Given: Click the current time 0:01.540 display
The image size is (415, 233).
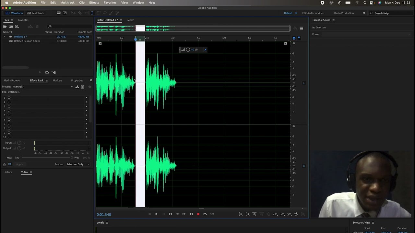Looking at the screenshot, I should (x=104, y=215).
